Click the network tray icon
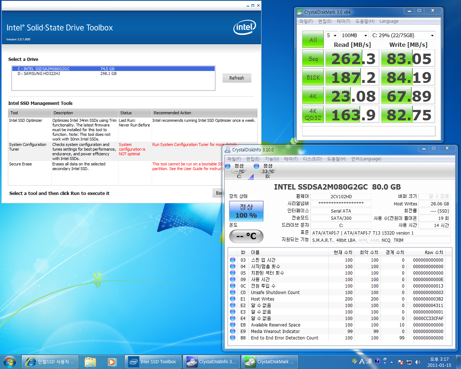The width and height of the screenshot is (461, 369). click(x=409, y=362)
